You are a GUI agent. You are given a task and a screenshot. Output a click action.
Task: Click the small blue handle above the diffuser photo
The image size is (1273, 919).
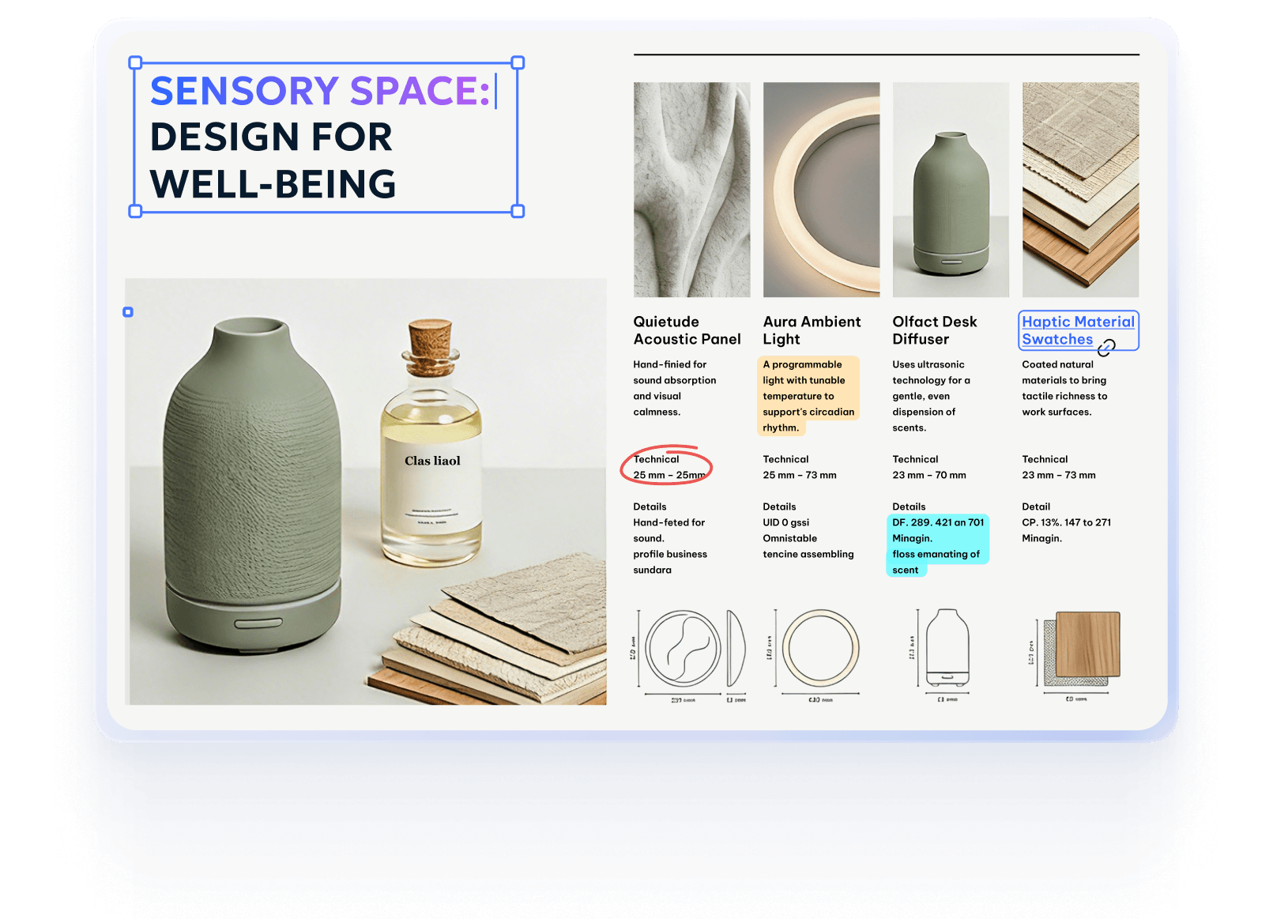[x=128, y=312]
